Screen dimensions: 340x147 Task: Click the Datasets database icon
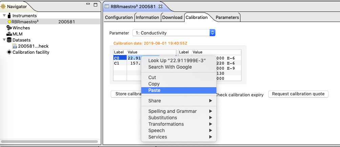[9, 40]
